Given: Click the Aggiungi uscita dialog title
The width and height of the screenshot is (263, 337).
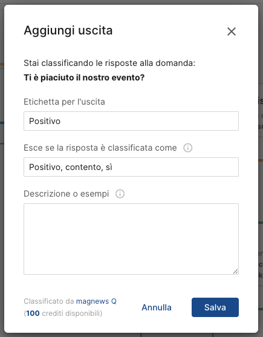Looking at the screenshot, I should 68,30.
